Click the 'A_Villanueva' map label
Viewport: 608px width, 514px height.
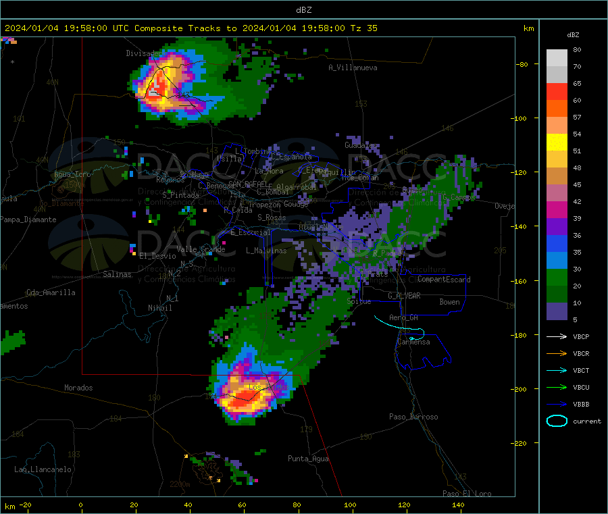[x=353, y=68]
